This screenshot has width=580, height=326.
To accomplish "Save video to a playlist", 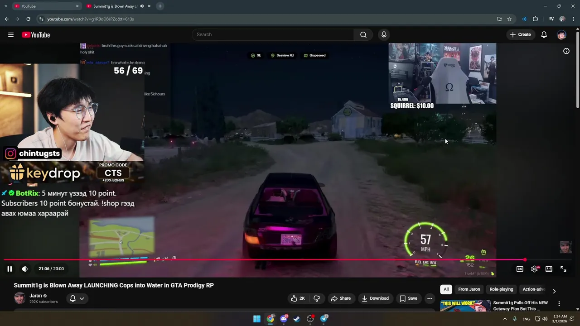I will click(408, 298).
